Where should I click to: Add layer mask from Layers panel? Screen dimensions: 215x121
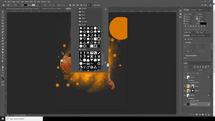197,114
